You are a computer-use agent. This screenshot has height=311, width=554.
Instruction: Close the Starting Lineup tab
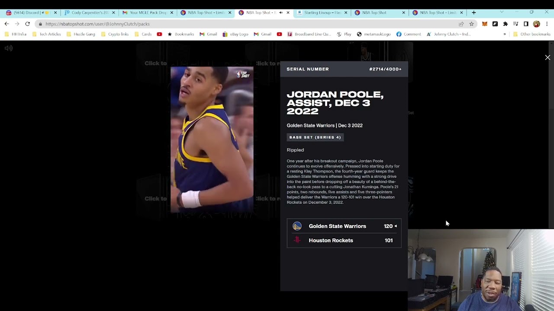point(345,13)
